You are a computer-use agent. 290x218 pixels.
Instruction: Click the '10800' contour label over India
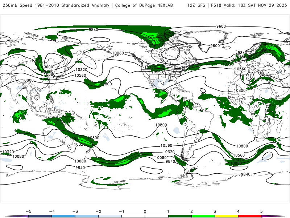[28, 80]
